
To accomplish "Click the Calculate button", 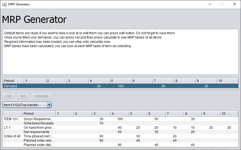I will pyautogui.click(x=42, y=96).
